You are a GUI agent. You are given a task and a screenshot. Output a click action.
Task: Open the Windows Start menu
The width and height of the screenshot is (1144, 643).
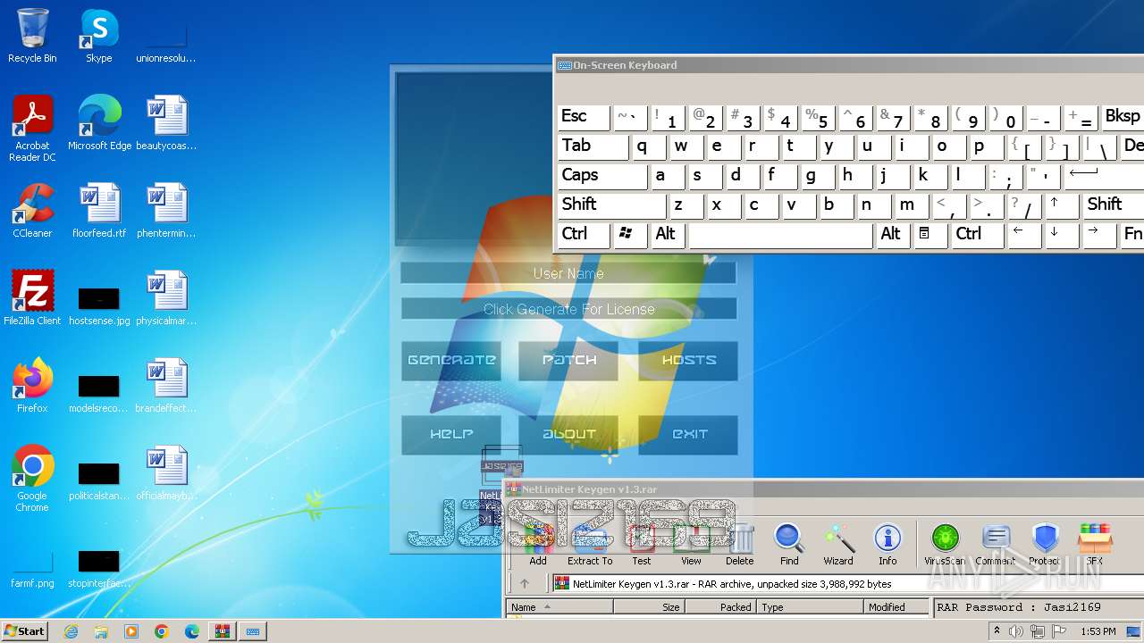[24, 630]
